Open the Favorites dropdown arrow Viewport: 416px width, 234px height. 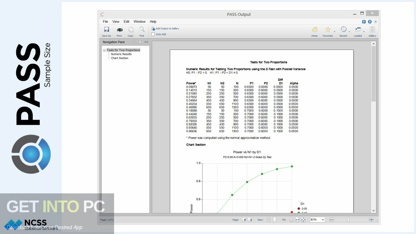(x=335, y=32)
